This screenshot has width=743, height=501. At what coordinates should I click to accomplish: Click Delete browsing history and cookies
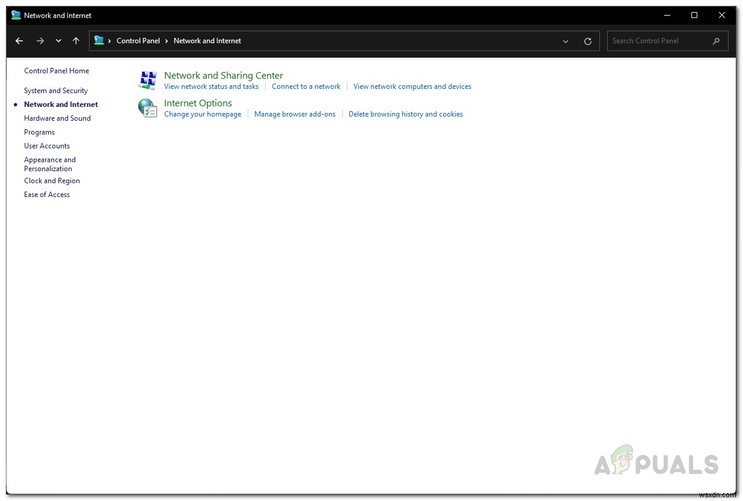pyautogui.click(x=406, y=114)
